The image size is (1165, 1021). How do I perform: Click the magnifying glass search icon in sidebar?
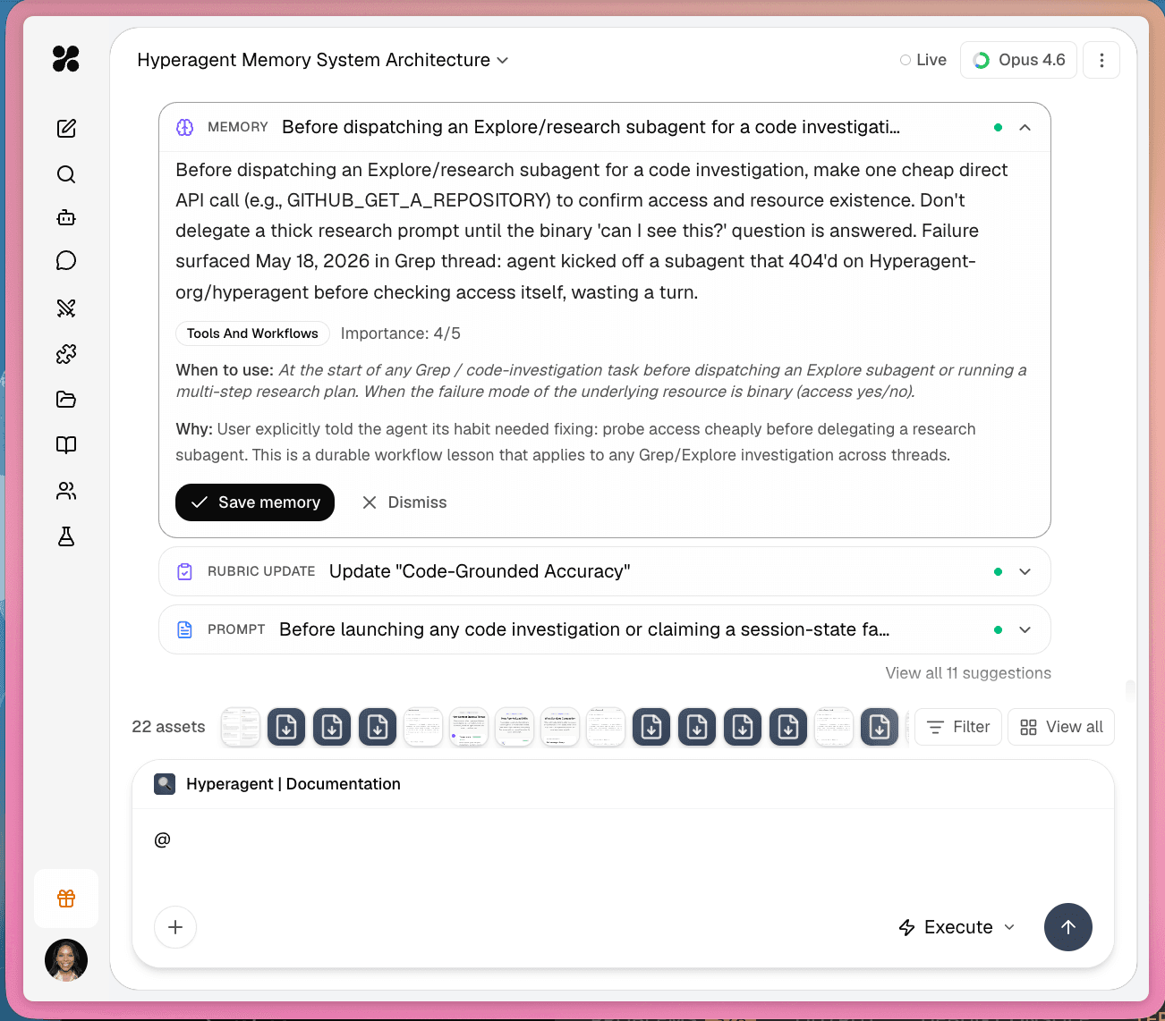click(x=66, y=174)
